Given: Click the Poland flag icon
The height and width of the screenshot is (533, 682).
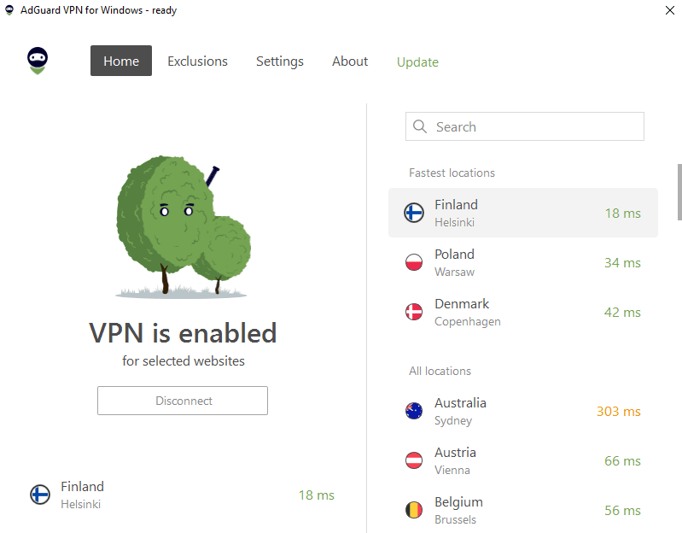Looking at the screenshot, I should pos(414,262).
